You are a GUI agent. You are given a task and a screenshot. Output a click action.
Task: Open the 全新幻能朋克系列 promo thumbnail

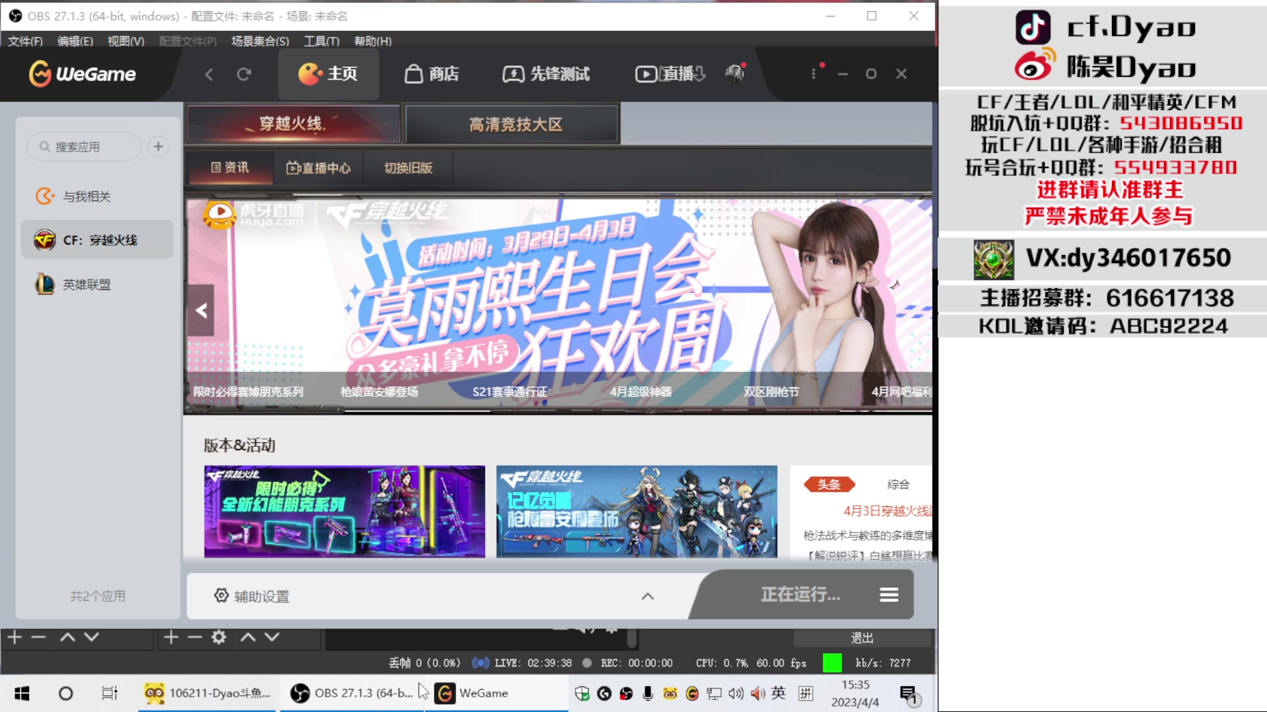[x=344, y=512]
